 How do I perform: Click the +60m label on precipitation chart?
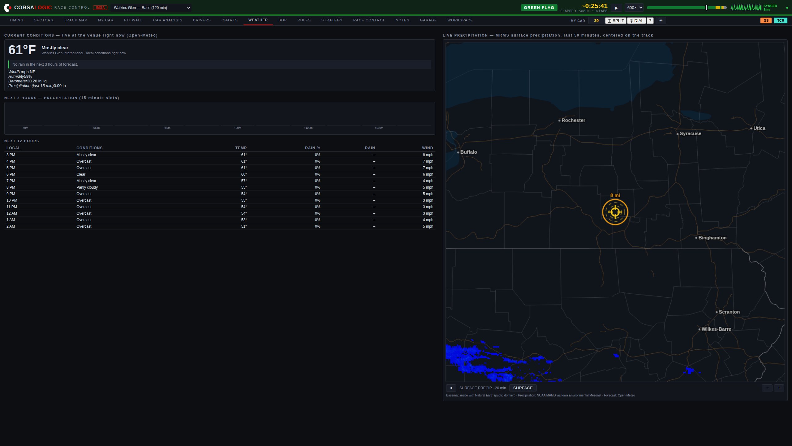point(167,128)
